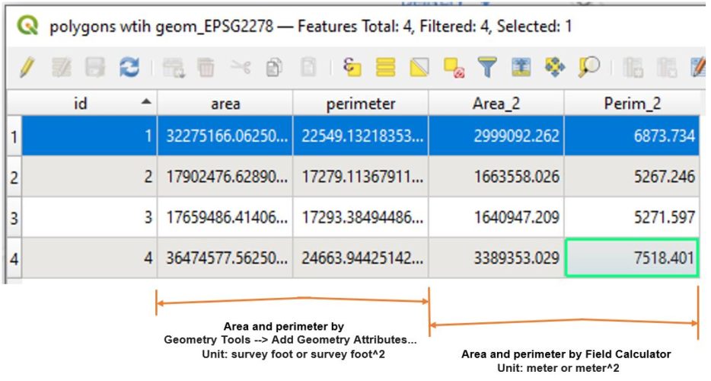Select row 2 via its row header
This screenshot has height=381, width=711.
[13, 177]
